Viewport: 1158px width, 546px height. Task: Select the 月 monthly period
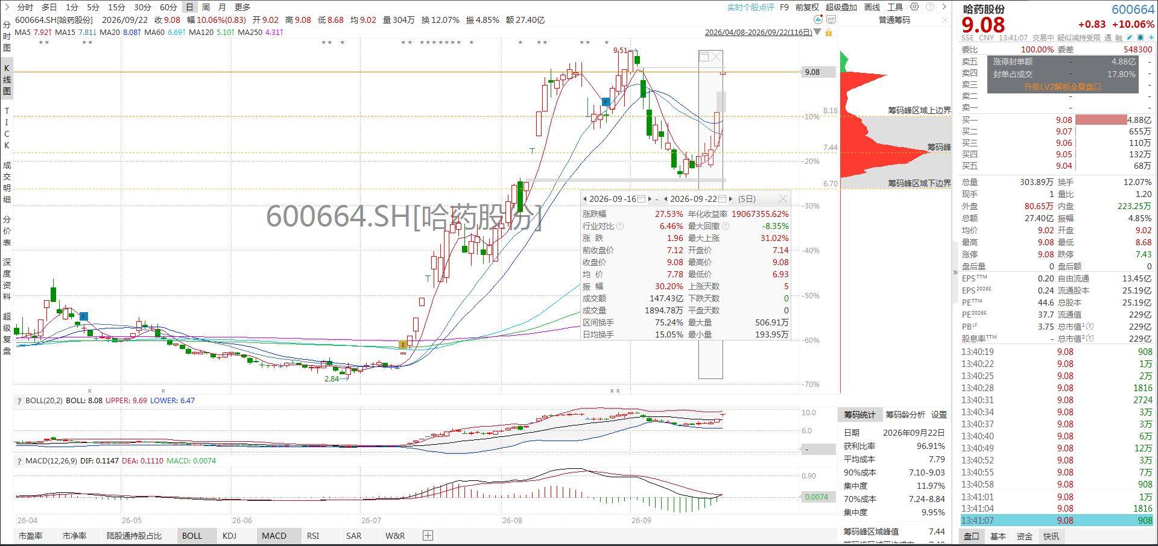tap(222, 7)
